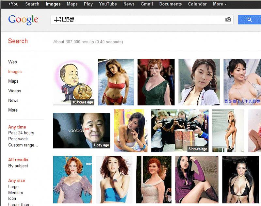Open the photographers with cameras thumbnail
This screenshot has height=206, width=261.
point(180,130)
